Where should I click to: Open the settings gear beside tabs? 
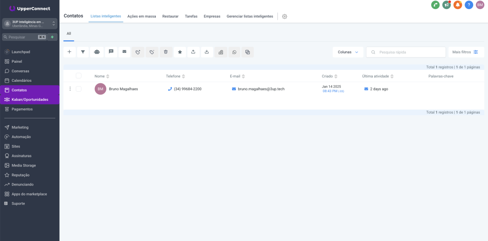[x=285, y=16]
